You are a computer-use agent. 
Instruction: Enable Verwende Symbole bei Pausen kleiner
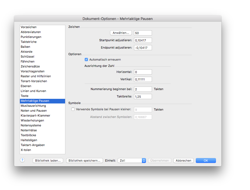(x=73, y=109)
